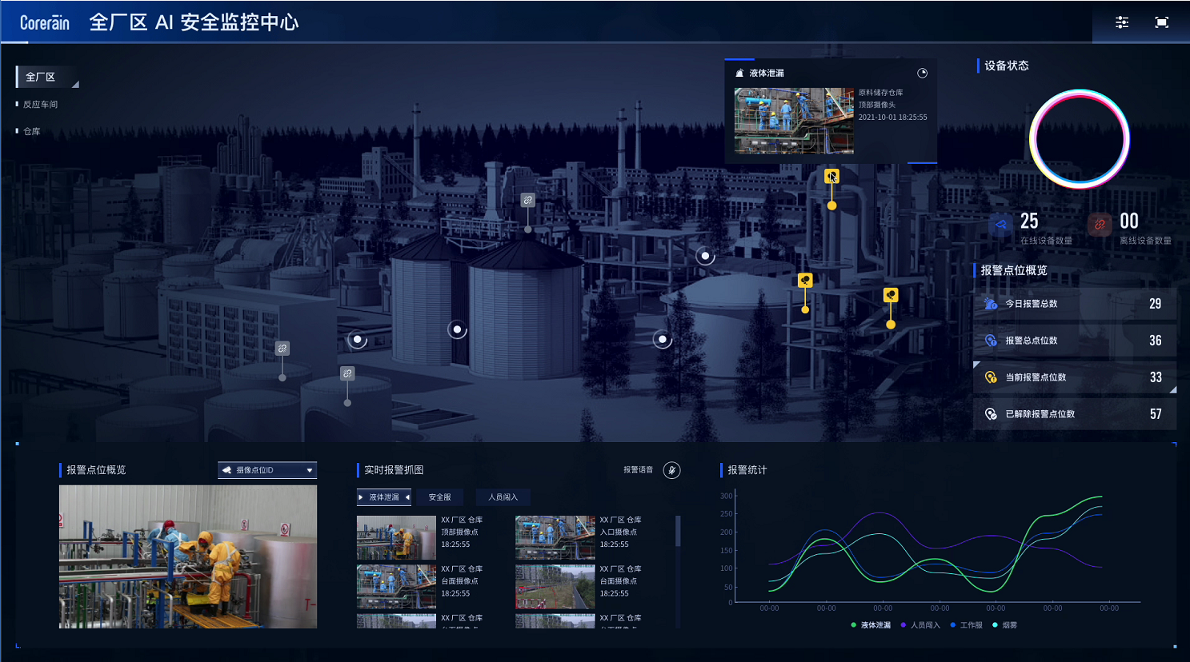Click the blue camera icon for 在线设备数量
1190x662 pixels.
coord(1000,225)
